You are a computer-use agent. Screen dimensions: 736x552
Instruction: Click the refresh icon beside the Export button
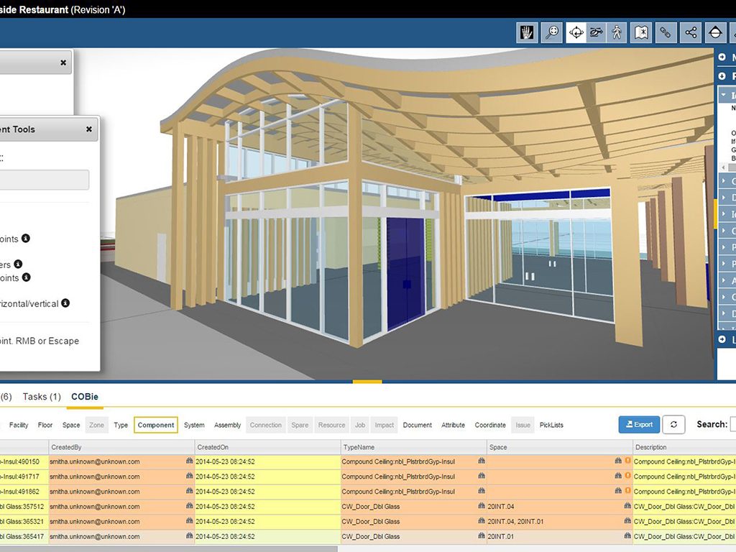tap(673, 425)
